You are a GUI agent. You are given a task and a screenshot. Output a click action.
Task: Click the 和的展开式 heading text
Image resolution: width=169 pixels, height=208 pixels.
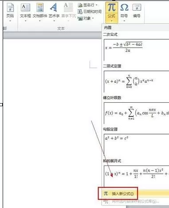[112, 161]
